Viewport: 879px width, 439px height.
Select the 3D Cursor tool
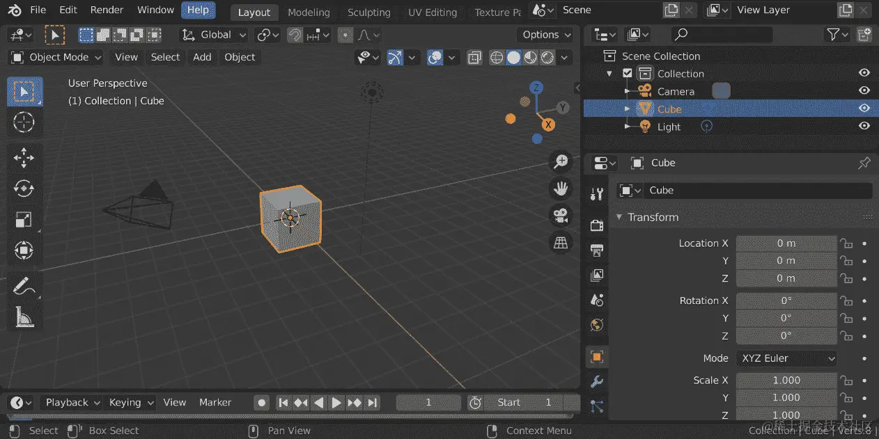tap(24, 122)
